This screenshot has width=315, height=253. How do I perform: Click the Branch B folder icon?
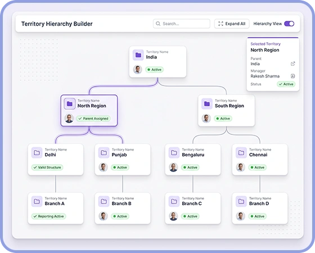pos(103,201)
